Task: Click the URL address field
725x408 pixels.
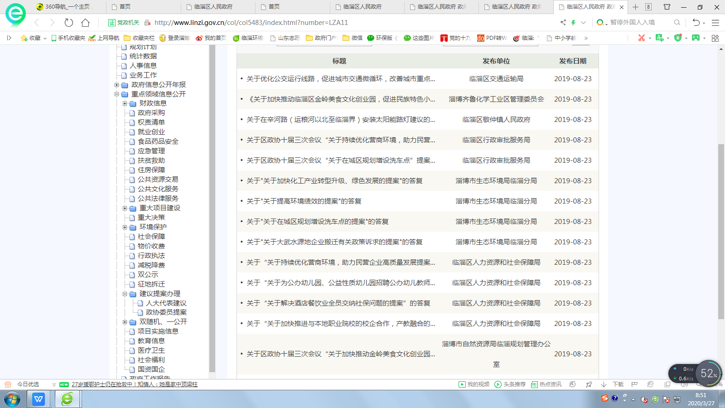Action: tap(317, 23)
